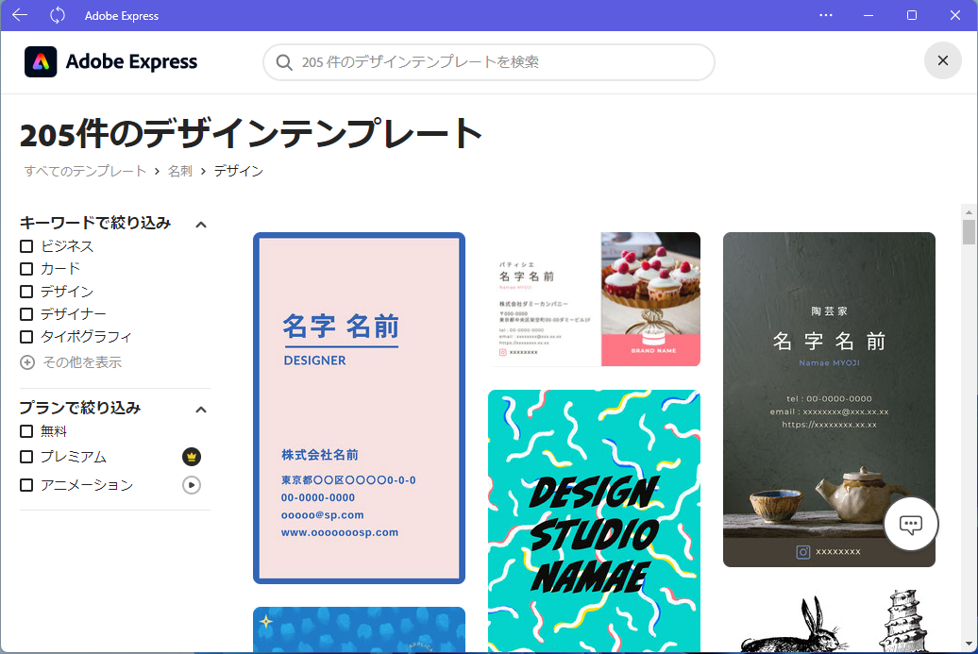Viewport: 978px width, 654px height.
Task: Maximize the Adobe Express window
Action: [x=912, y=15]
